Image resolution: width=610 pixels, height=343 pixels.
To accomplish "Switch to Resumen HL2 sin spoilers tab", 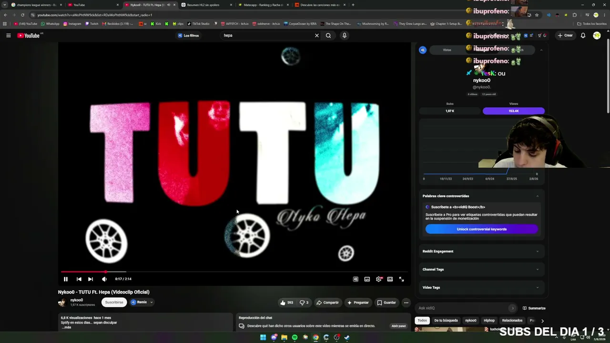I will point(207,5).
